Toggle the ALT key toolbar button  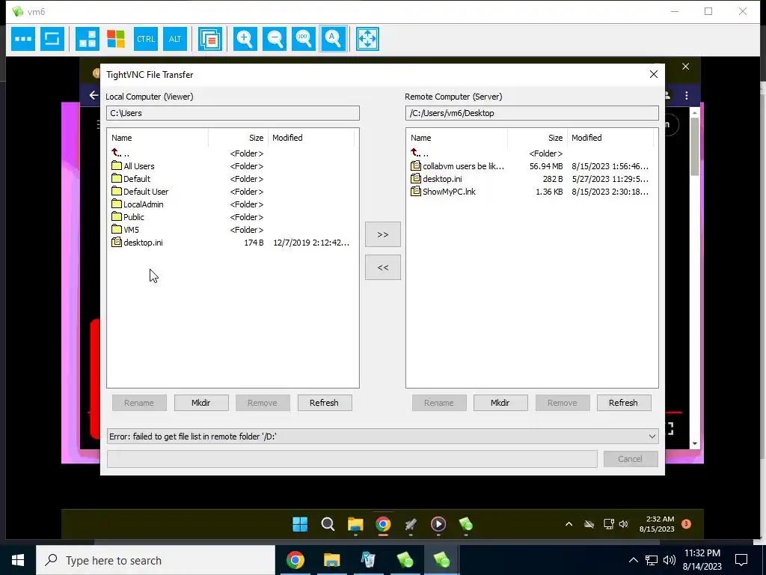[x=175, y=39]
